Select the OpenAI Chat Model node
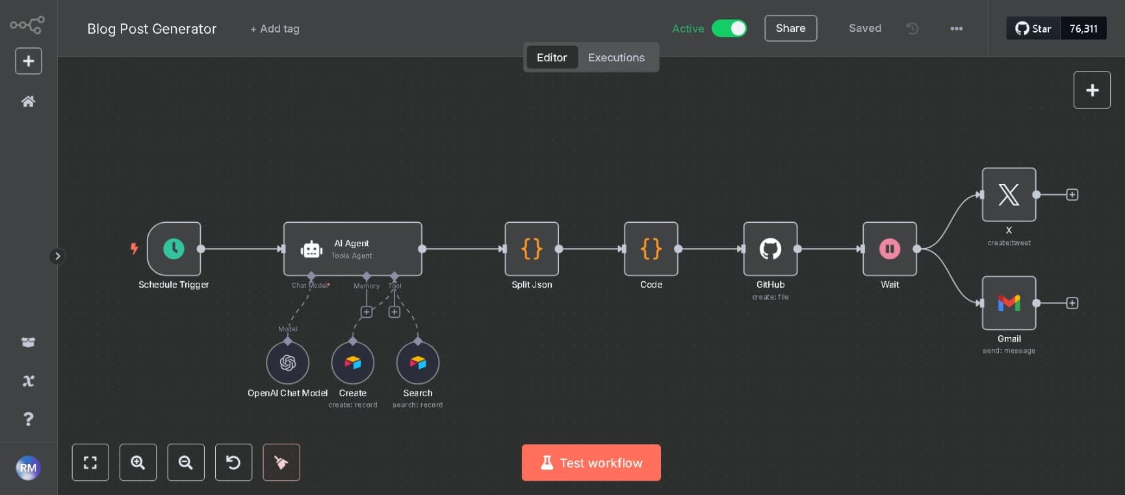The height and width of the screenshot is (495, 1125). click(288, 362)
